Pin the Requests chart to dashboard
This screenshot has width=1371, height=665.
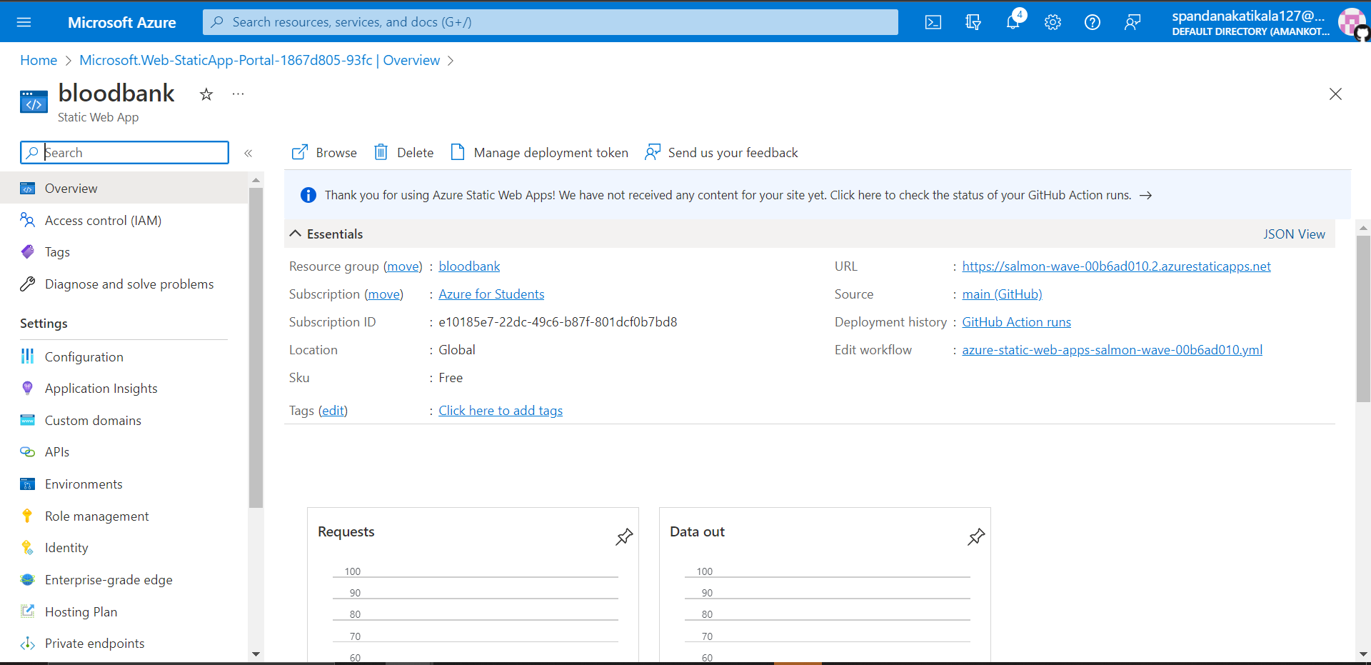[624, 536]
